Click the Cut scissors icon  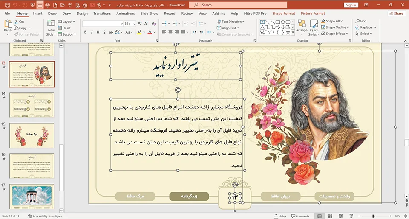point(17,22)
